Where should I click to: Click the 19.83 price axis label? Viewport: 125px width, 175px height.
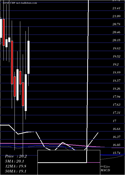[x=116, y=48]
